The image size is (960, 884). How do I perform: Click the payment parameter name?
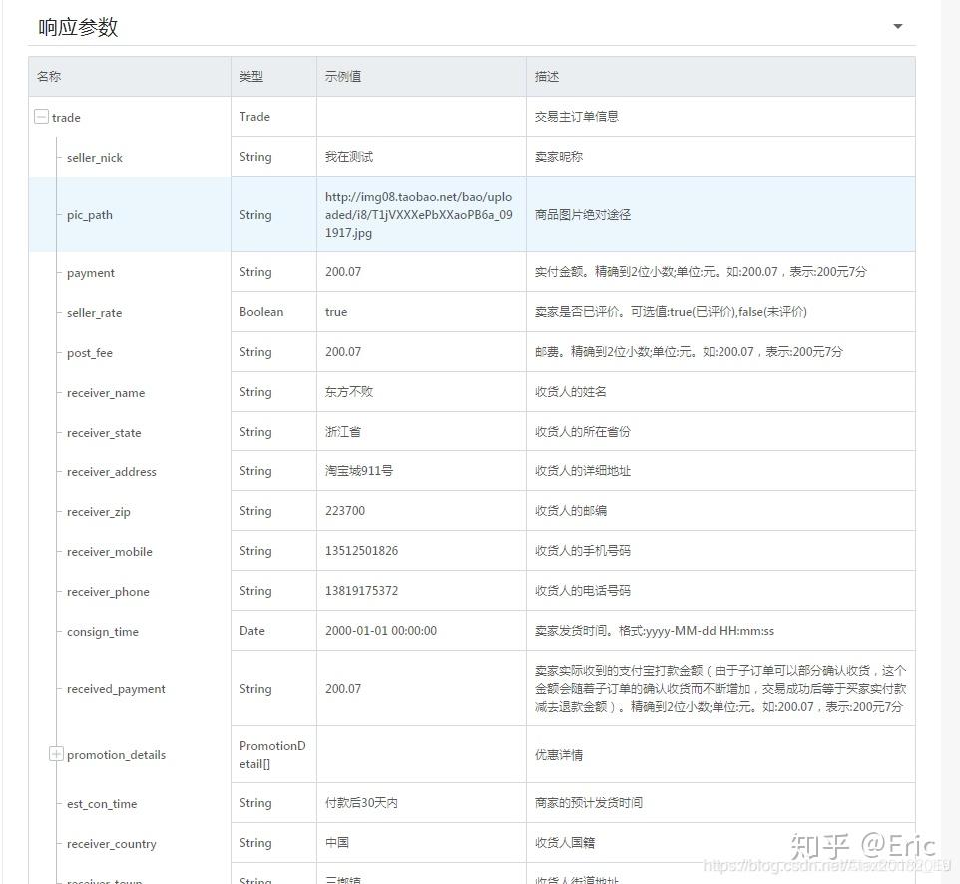[91, 272]
